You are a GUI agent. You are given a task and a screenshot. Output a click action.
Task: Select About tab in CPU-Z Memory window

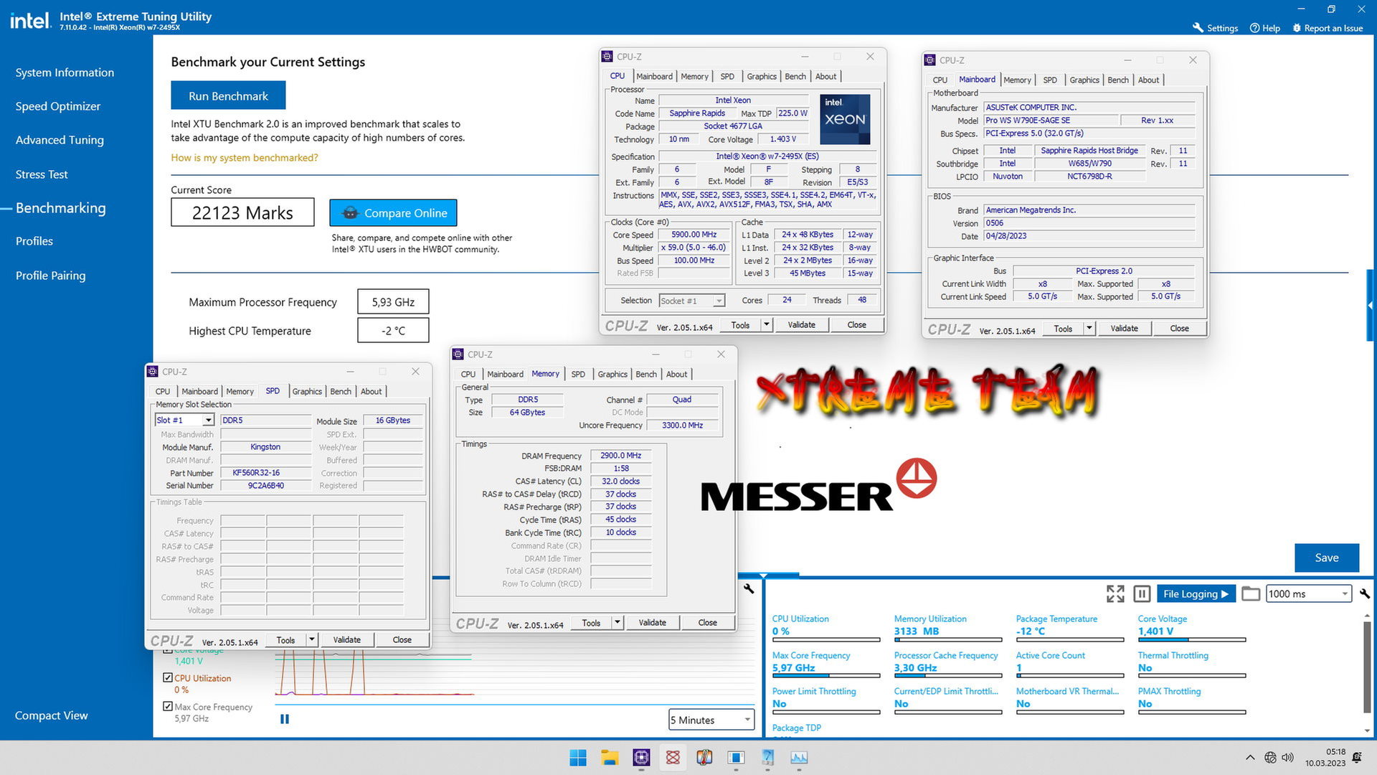tap(676, 374)
